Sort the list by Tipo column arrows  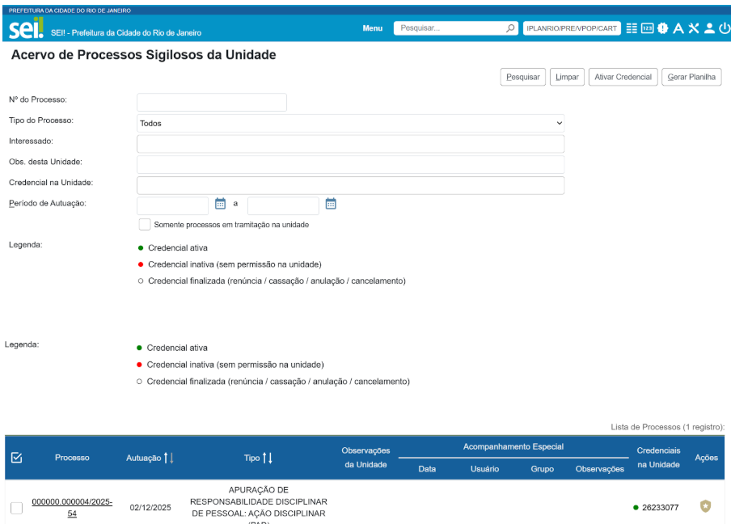pos(268,458)
